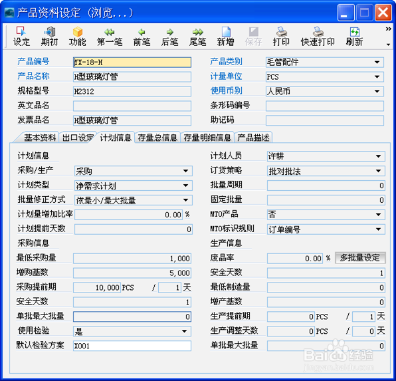
Task: Click 采购提前期 quantity field 10,000
Action: [x=97, y=287]
